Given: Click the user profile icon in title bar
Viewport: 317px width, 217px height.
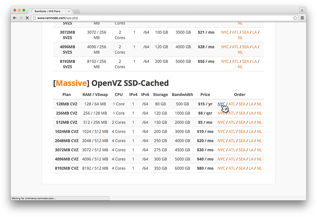Looking at the screenshot, I should click(x=302, y=10).
